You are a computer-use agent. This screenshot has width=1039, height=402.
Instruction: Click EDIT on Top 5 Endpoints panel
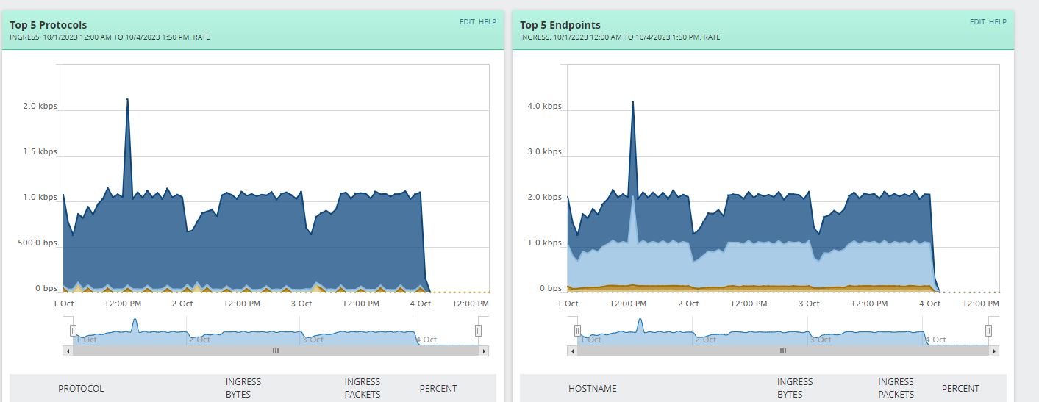click(977, 22)
